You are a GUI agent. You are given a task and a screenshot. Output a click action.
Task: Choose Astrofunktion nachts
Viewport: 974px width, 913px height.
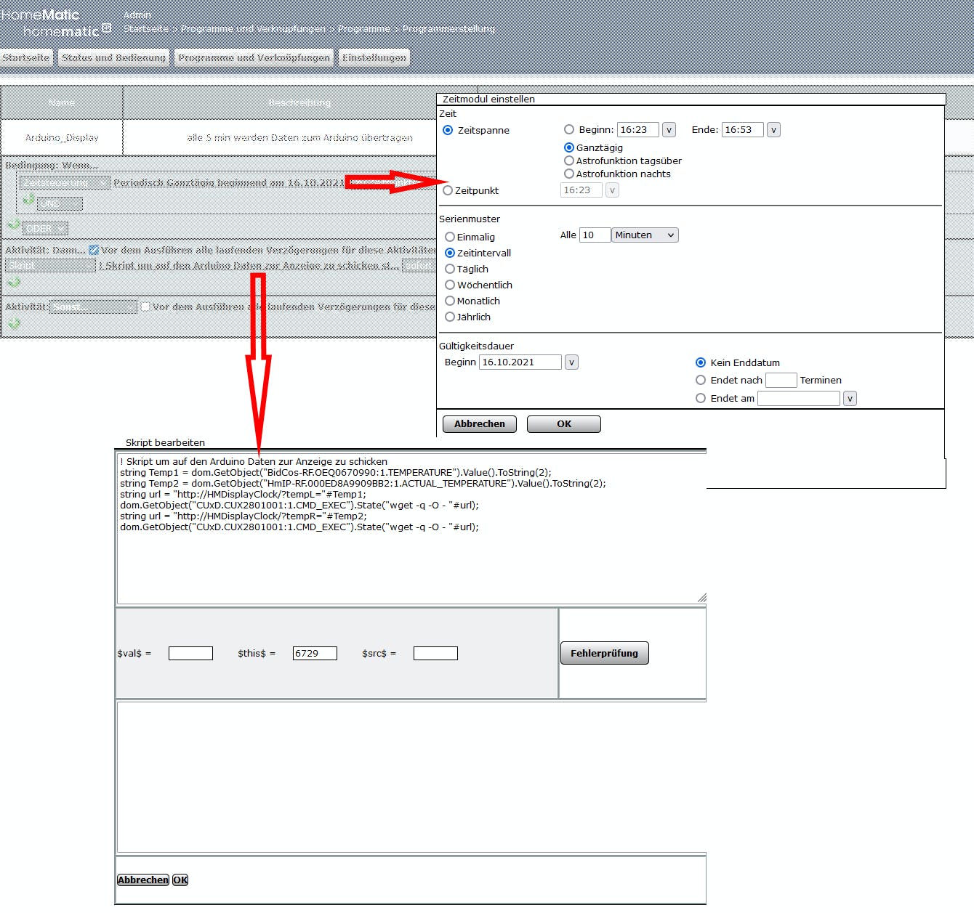pos(569,174)
